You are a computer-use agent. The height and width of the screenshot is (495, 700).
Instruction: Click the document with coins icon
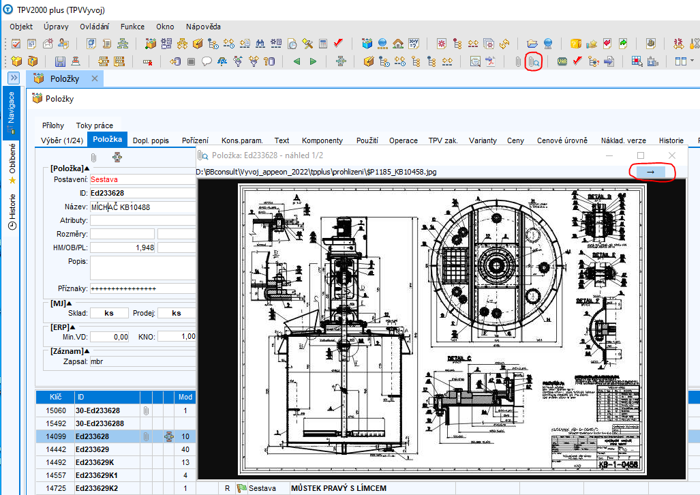point(651,44)
